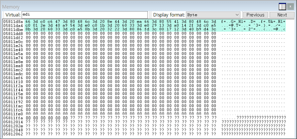Click ASCII text of row 05811dbe
Viewport: 297px width, 139px height.
click(253, 30)
